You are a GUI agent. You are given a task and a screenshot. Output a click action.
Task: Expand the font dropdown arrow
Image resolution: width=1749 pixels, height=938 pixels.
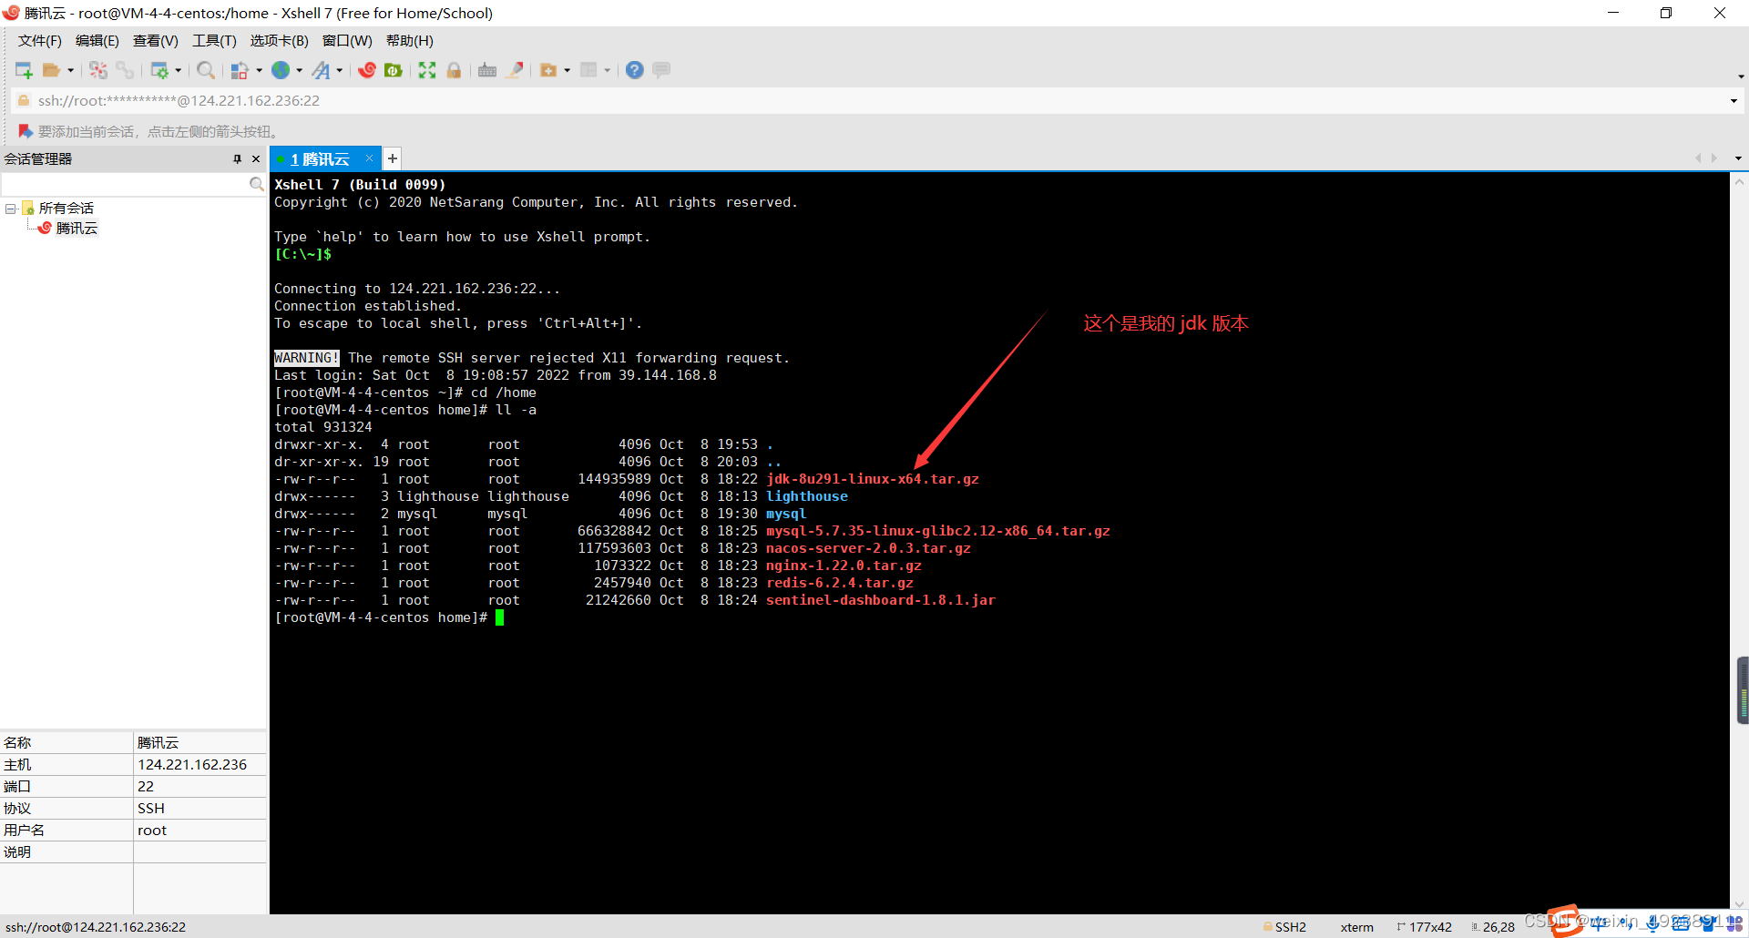[x=340, y=70]
